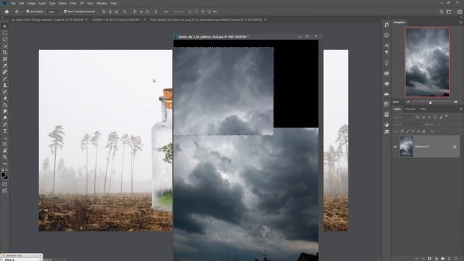Viewport: 464px width, 261px height.
Task: Select the Move tool in the toolbox
Action: [5, 26]
